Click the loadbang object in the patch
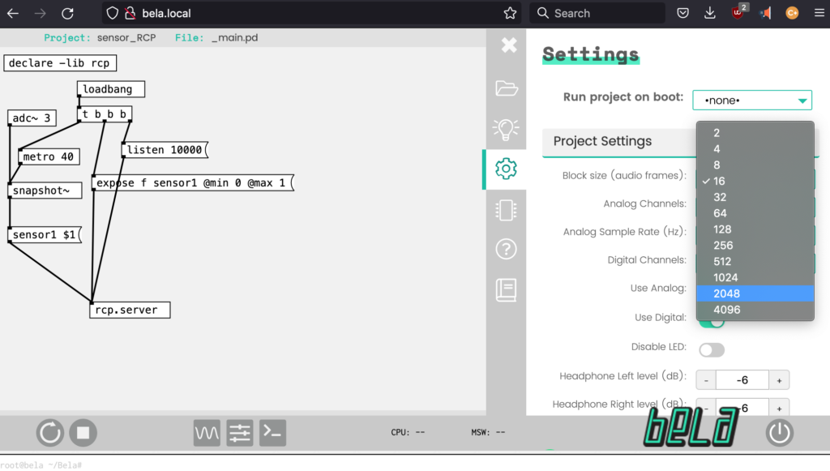This screenshot has height=471, width=830. [110, 89]
